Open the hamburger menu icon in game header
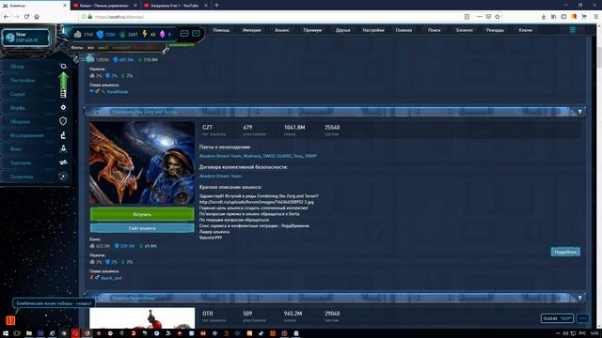The width and height of the screenshot is (602, 338). [573, 30]
